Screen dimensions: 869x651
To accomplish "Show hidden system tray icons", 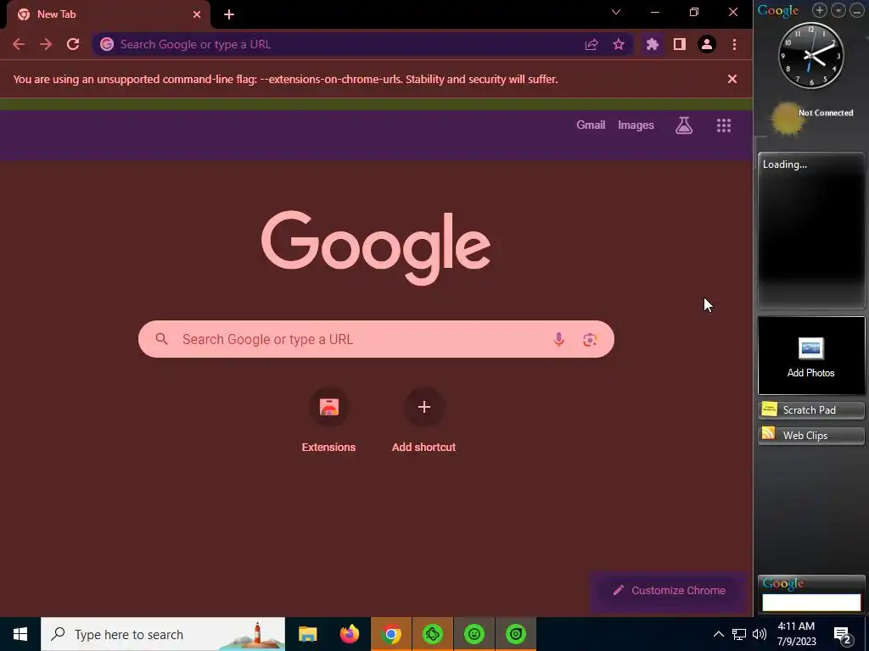I will click(x=718, y=634).
